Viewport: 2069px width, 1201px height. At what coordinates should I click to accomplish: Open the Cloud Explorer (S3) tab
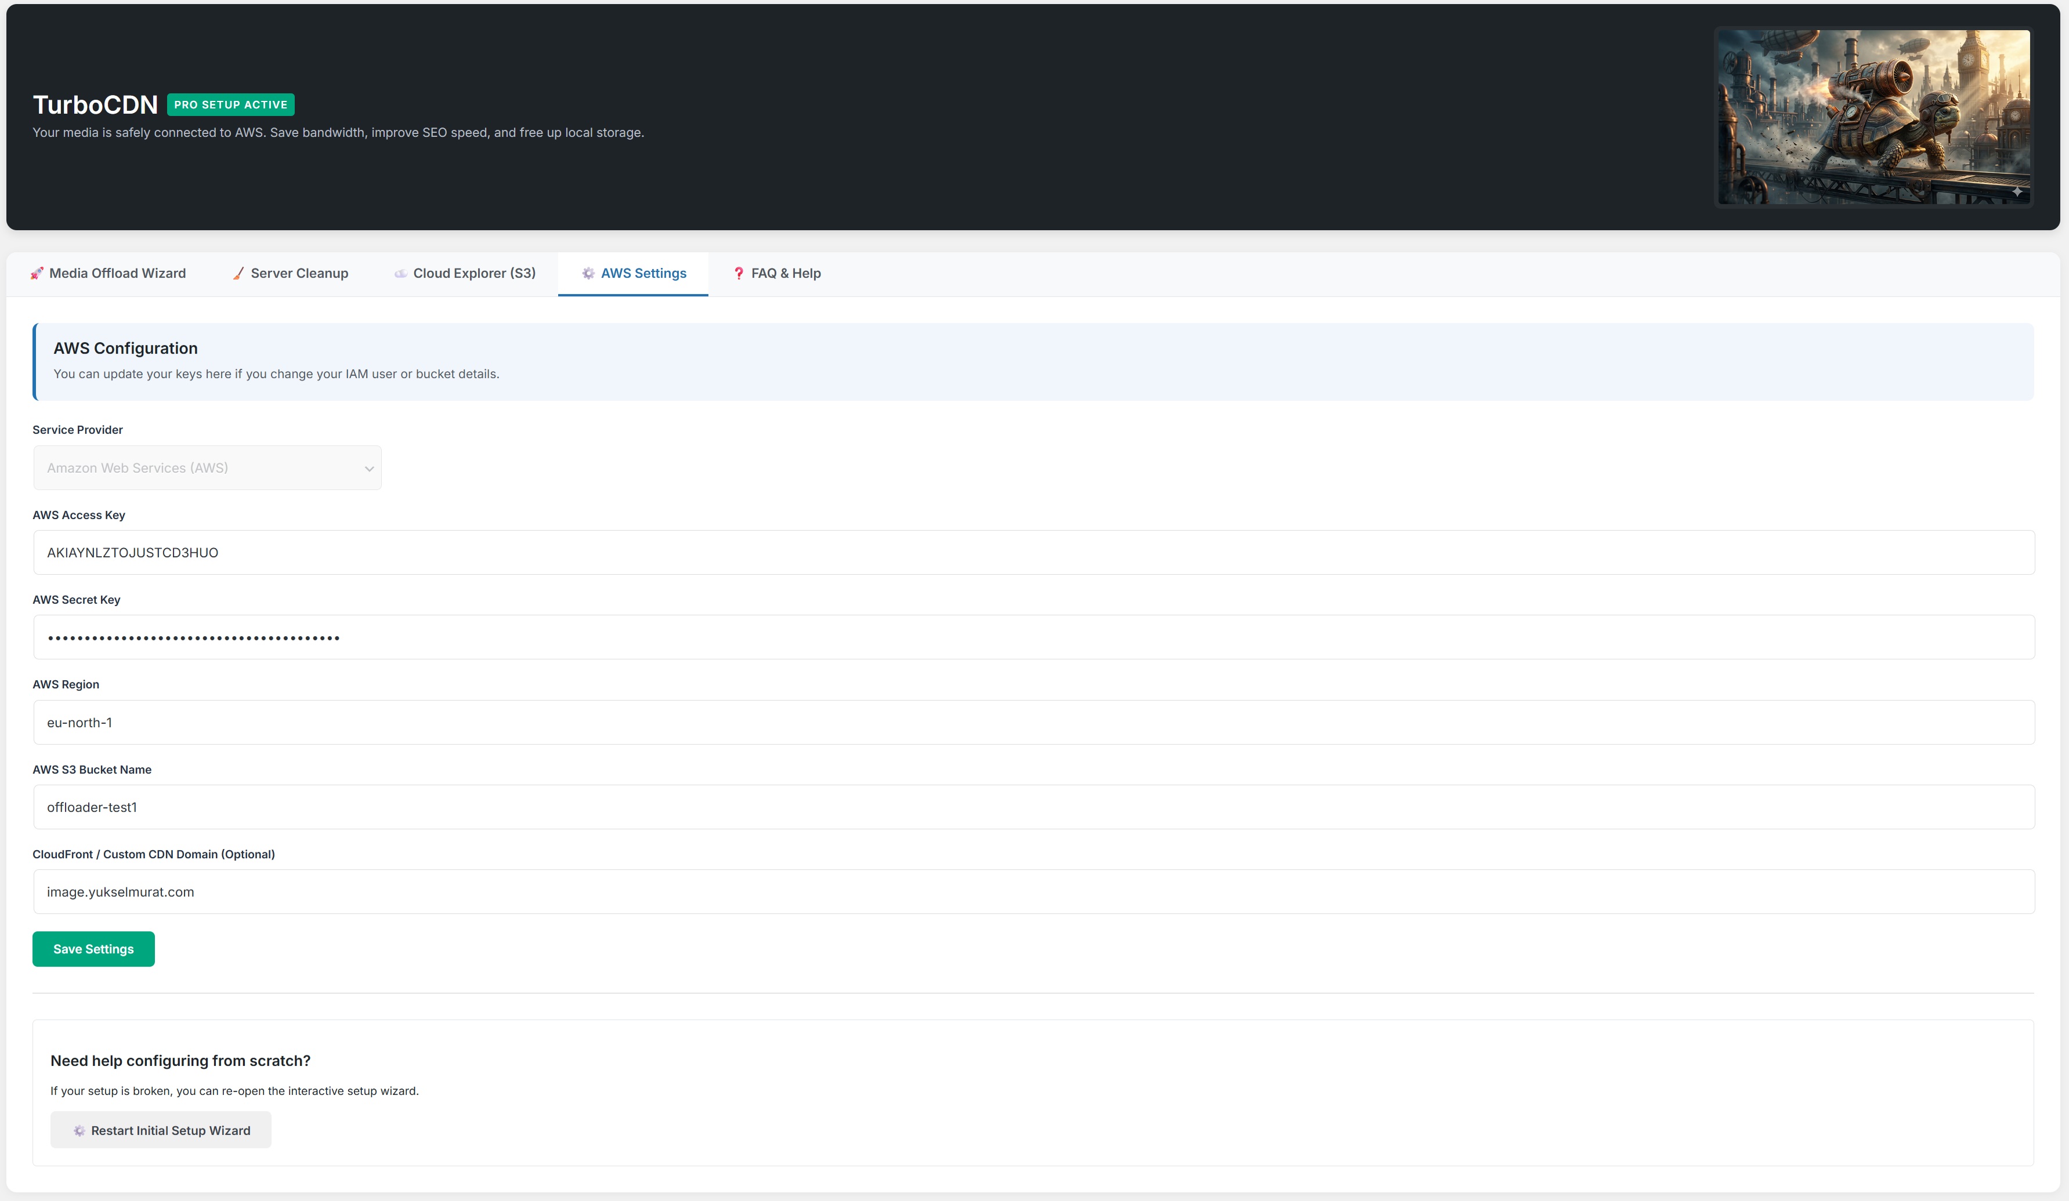point(465,273)
